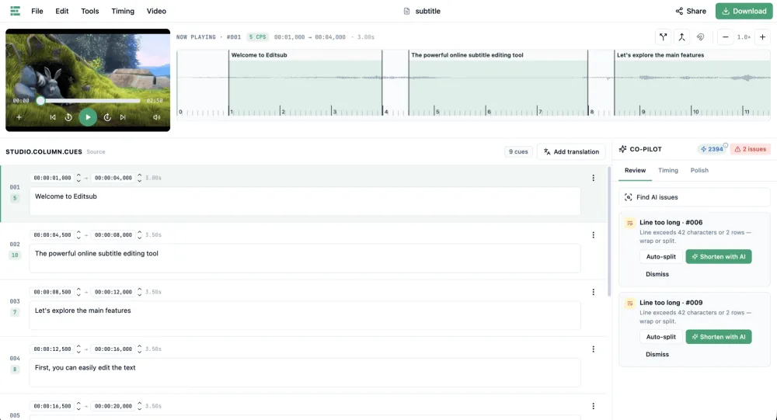The height and width of the screenshot is (420, 777).
Task: Open the three-dot menu for cue 001
Action: tap(593, 178)
